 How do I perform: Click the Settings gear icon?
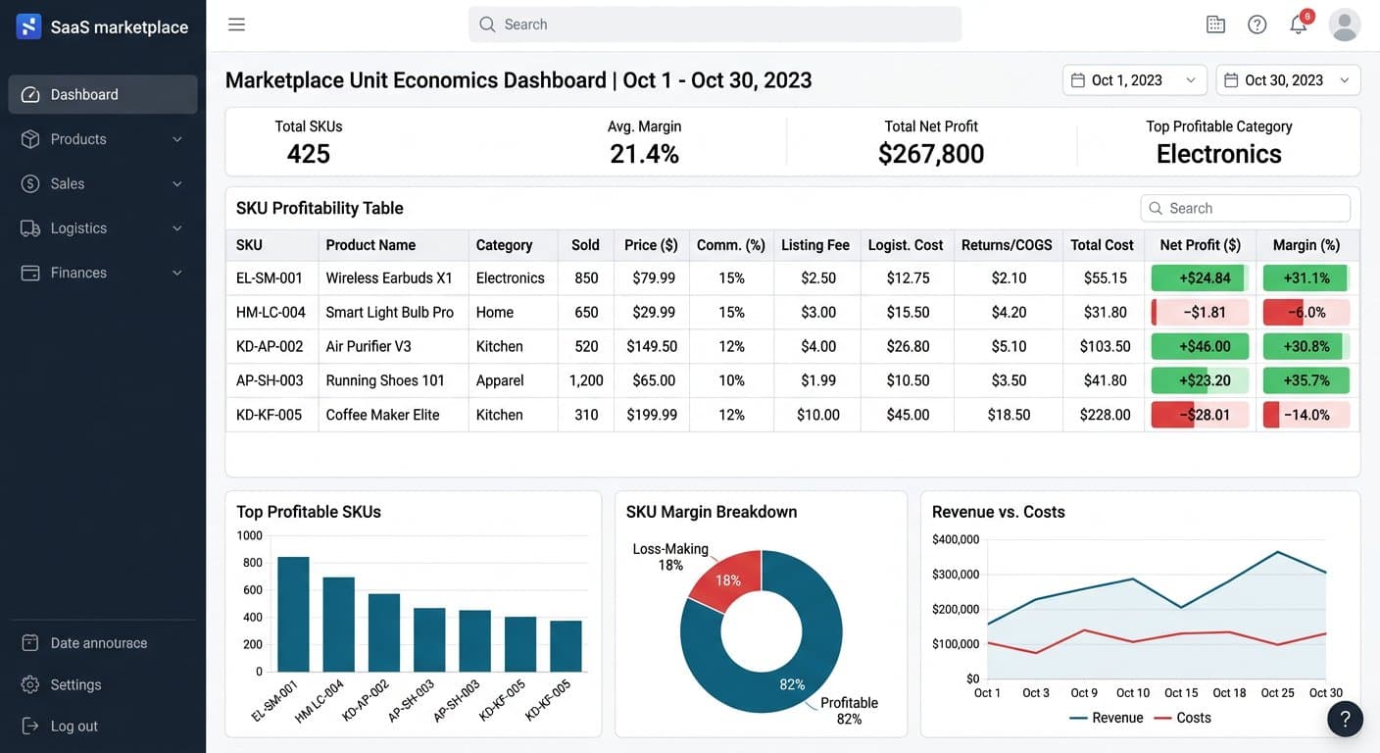tap(30, 684)
